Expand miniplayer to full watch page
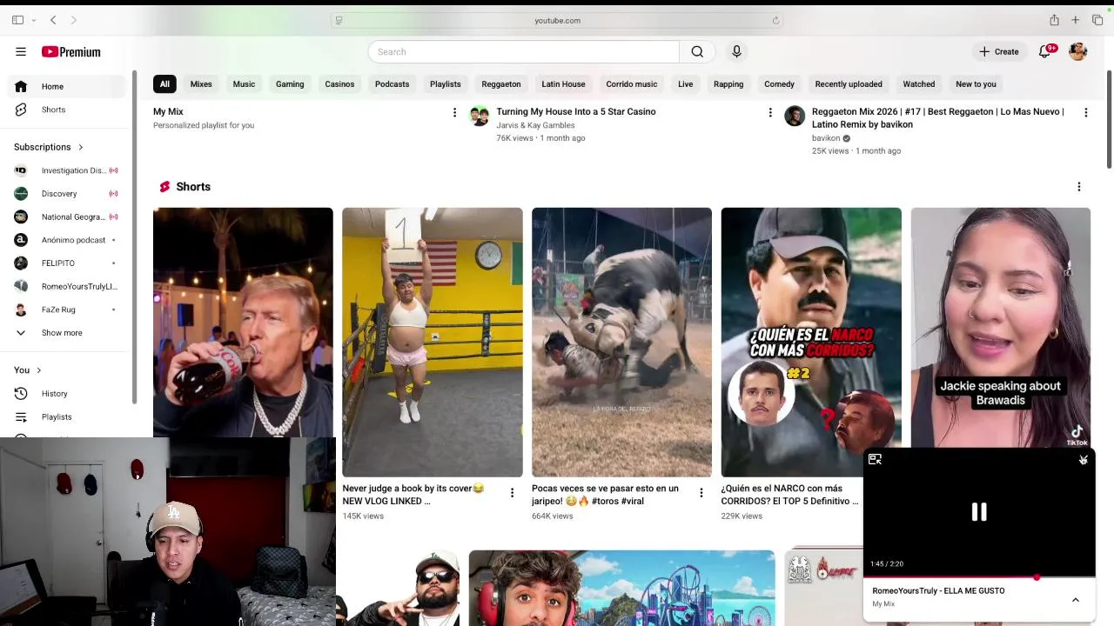Image resolution: width=1114 pixels, height=626 pixels. click(x=876, y=460)
